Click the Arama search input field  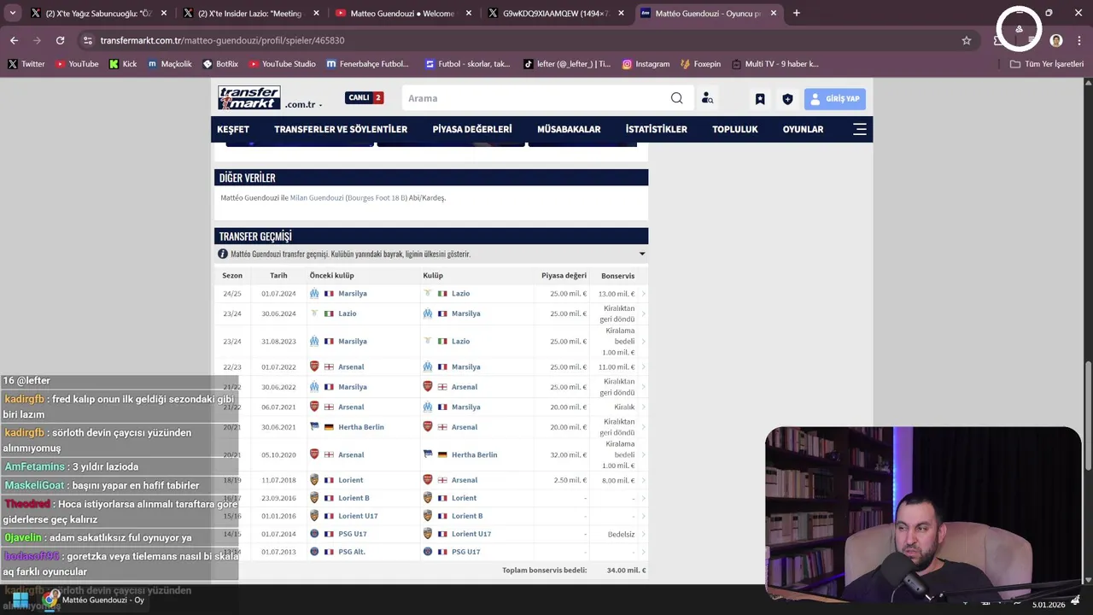tap(536, 98)
